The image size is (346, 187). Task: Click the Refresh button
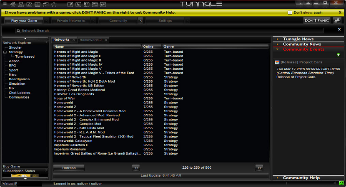click(x=69, y=167)
